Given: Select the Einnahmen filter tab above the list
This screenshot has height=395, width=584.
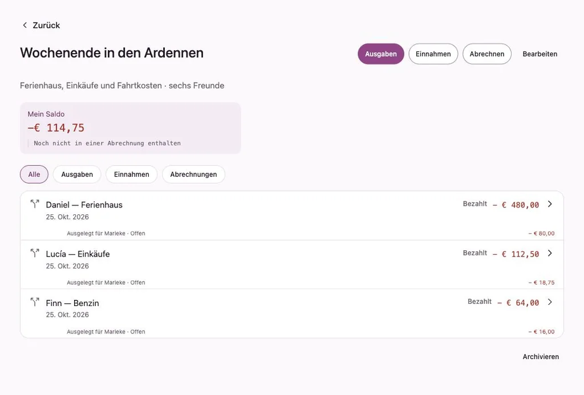Looking at the screenshot, I should point(132,174).
